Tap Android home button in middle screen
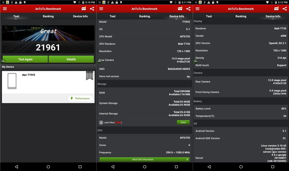The image size is (289, 171). 145,167
